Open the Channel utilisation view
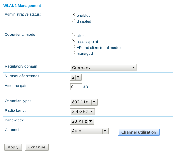Viewport: 173px width, 155px height. [139, 132]
